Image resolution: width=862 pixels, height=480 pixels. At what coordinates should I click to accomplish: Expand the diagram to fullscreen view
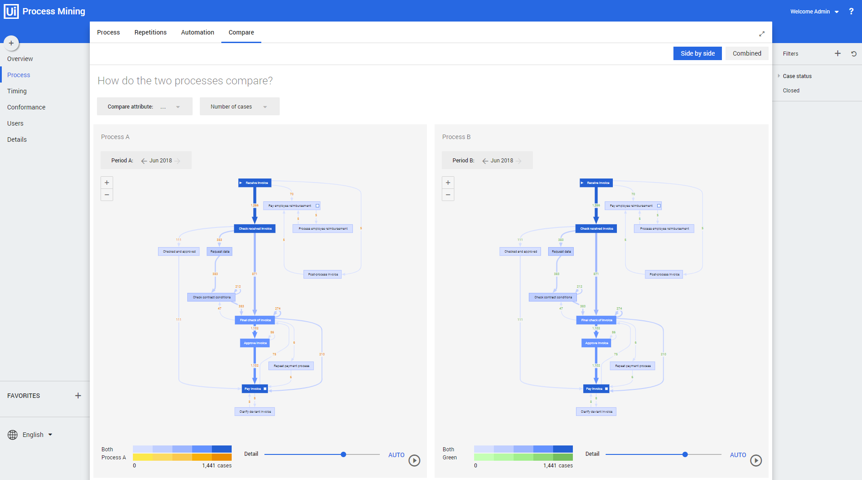point(762,34)
